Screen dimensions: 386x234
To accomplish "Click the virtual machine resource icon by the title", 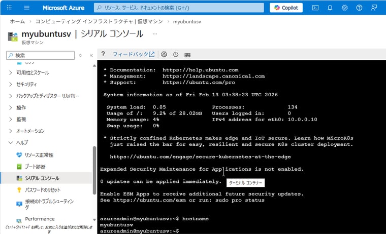I will pyautogui.click(x=13, y=36).
